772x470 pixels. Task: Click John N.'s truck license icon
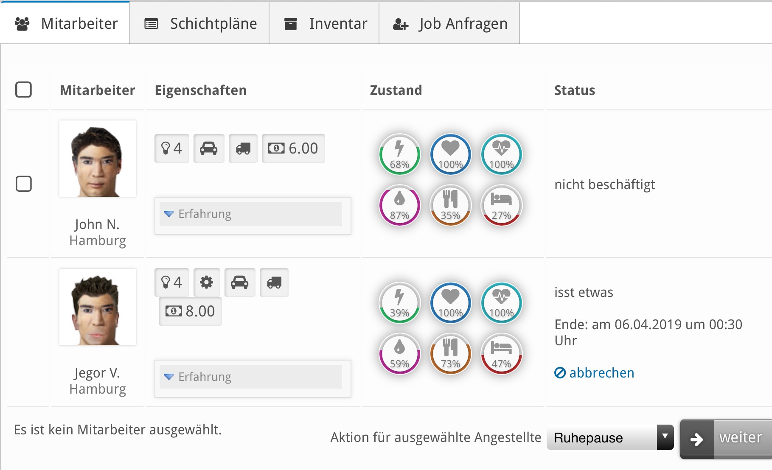click(243, 148)
